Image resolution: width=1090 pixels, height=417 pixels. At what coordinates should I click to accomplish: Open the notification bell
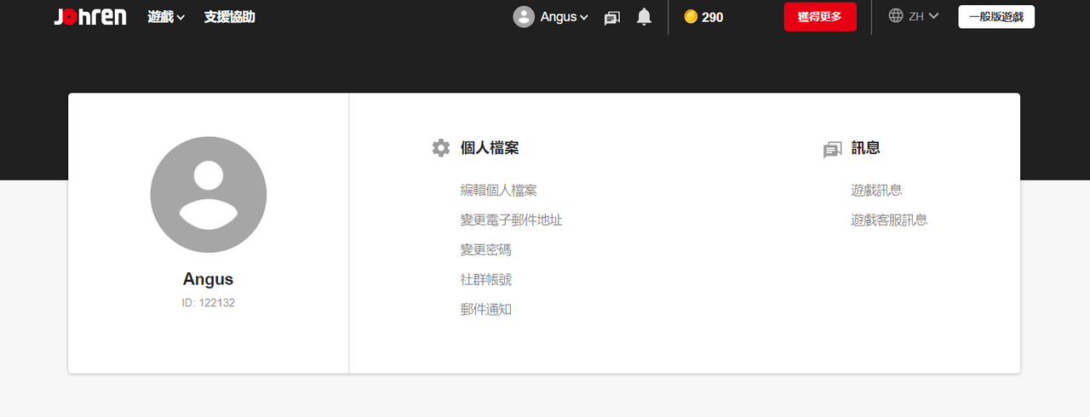tap(644, 17)
